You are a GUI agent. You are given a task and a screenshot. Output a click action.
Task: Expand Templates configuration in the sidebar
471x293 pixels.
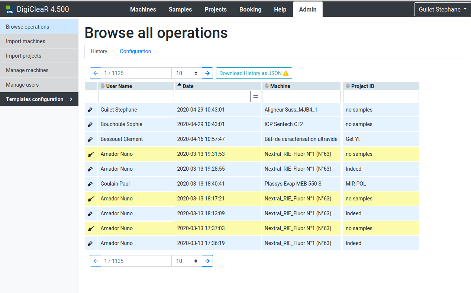point(39,99)
